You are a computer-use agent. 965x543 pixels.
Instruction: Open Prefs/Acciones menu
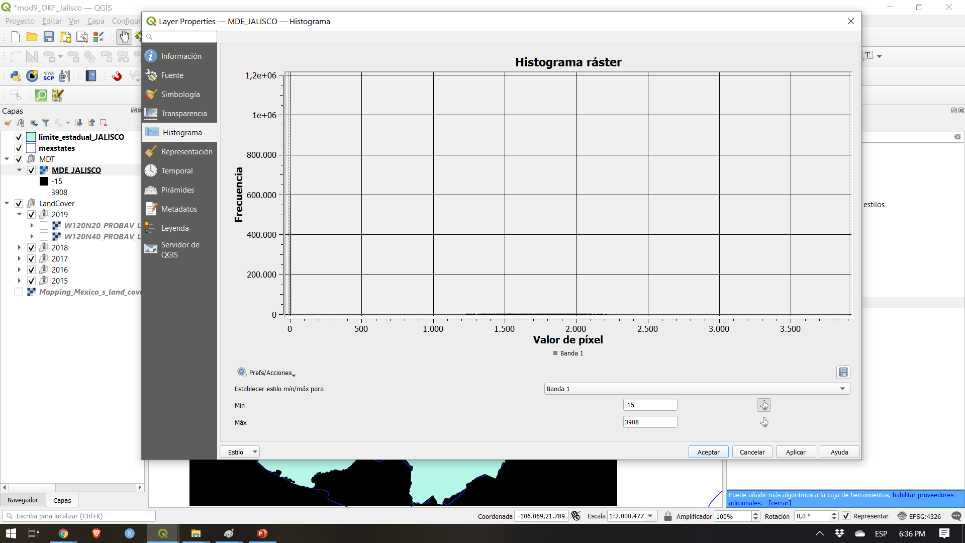coord(266,373)
